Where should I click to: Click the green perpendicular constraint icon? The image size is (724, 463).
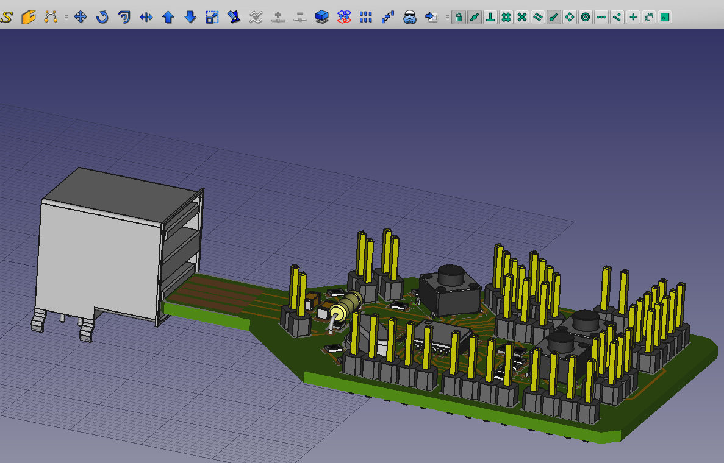(490, 17)
